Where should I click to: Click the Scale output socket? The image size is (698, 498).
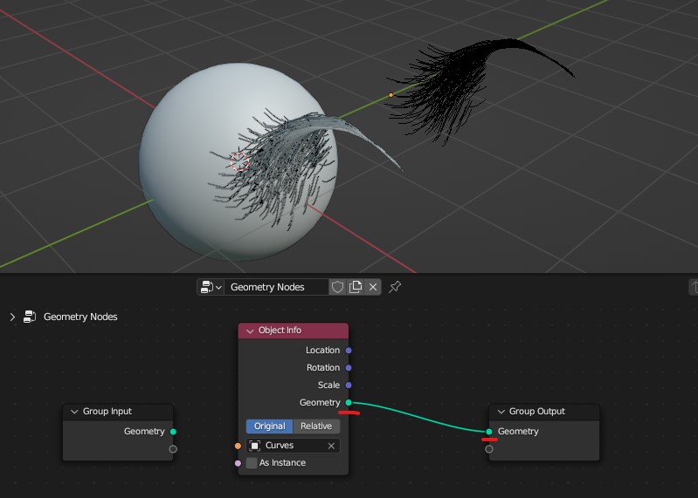[349, 385]
